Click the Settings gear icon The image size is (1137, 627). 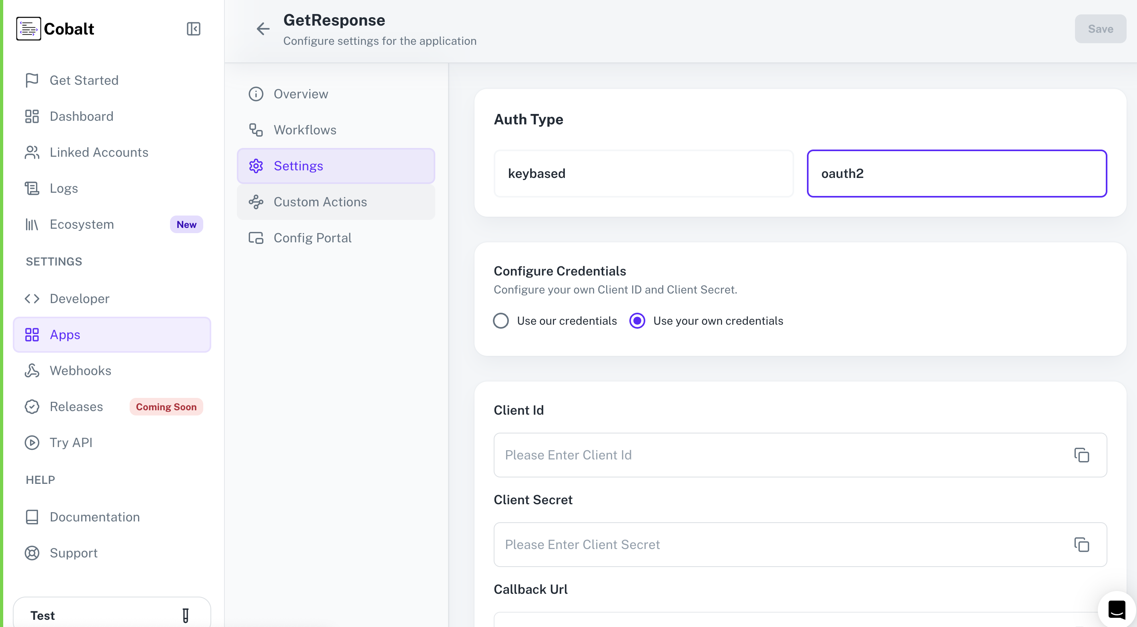point(256,166)
